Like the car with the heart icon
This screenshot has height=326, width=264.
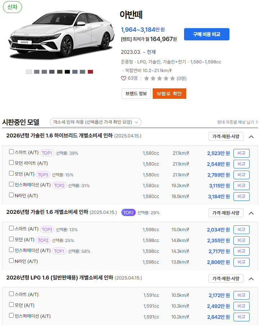[124, 78]
